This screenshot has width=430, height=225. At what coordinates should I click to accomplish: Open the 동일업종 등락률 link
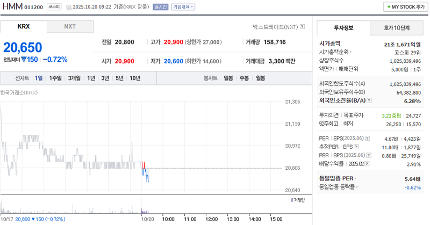[339, 187]
